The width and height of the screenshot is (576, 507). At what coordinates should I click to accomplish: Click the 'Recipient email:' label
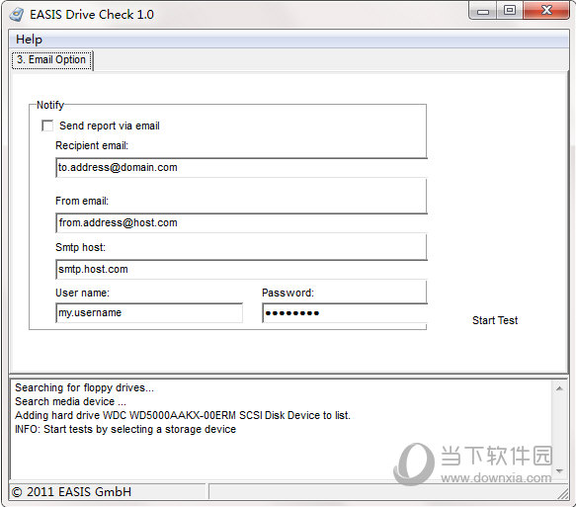[92, 146]
